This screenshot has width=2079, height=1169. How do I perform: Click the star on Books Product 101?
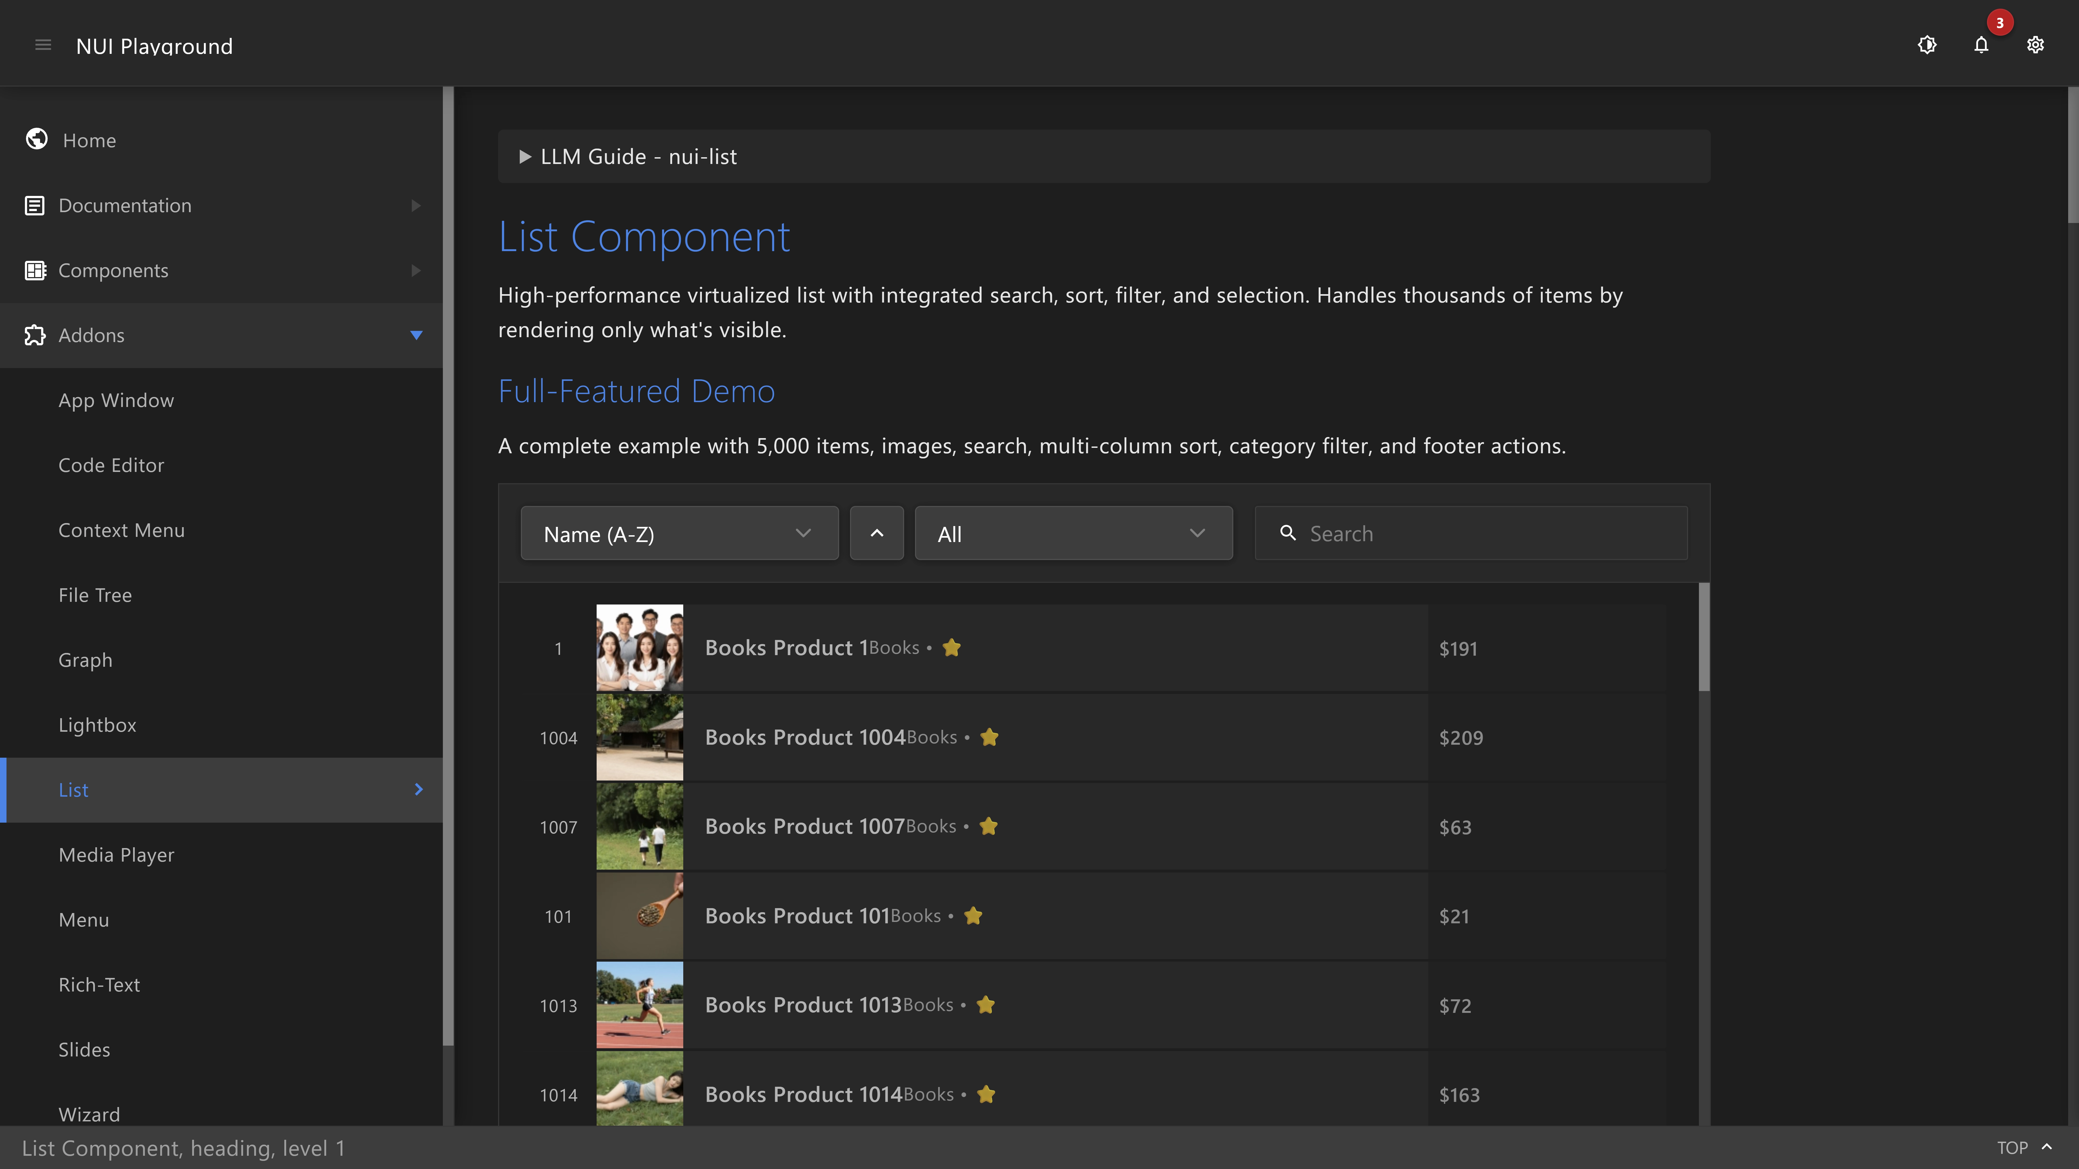point(973,916)
